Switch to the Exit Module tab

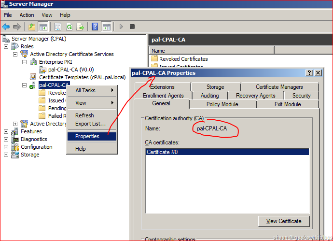pyautogui.click(x=288, y=104)
